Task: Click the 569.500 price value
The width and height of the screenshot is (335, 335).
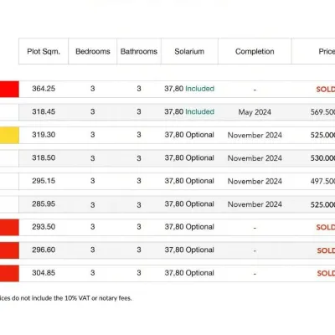Action: click(x=322, y=112)
